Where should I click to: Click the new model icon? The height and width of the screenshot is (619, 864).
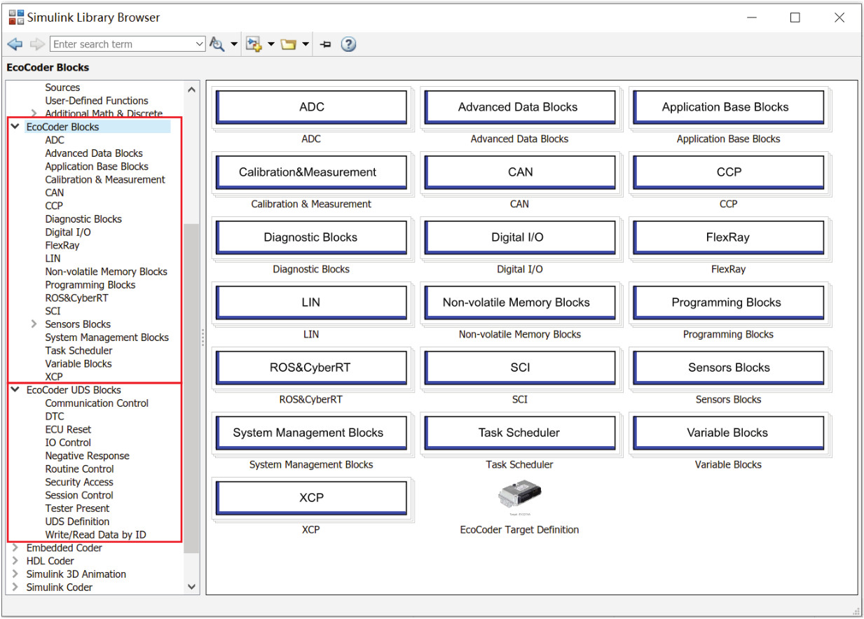(x=254, y=44)
